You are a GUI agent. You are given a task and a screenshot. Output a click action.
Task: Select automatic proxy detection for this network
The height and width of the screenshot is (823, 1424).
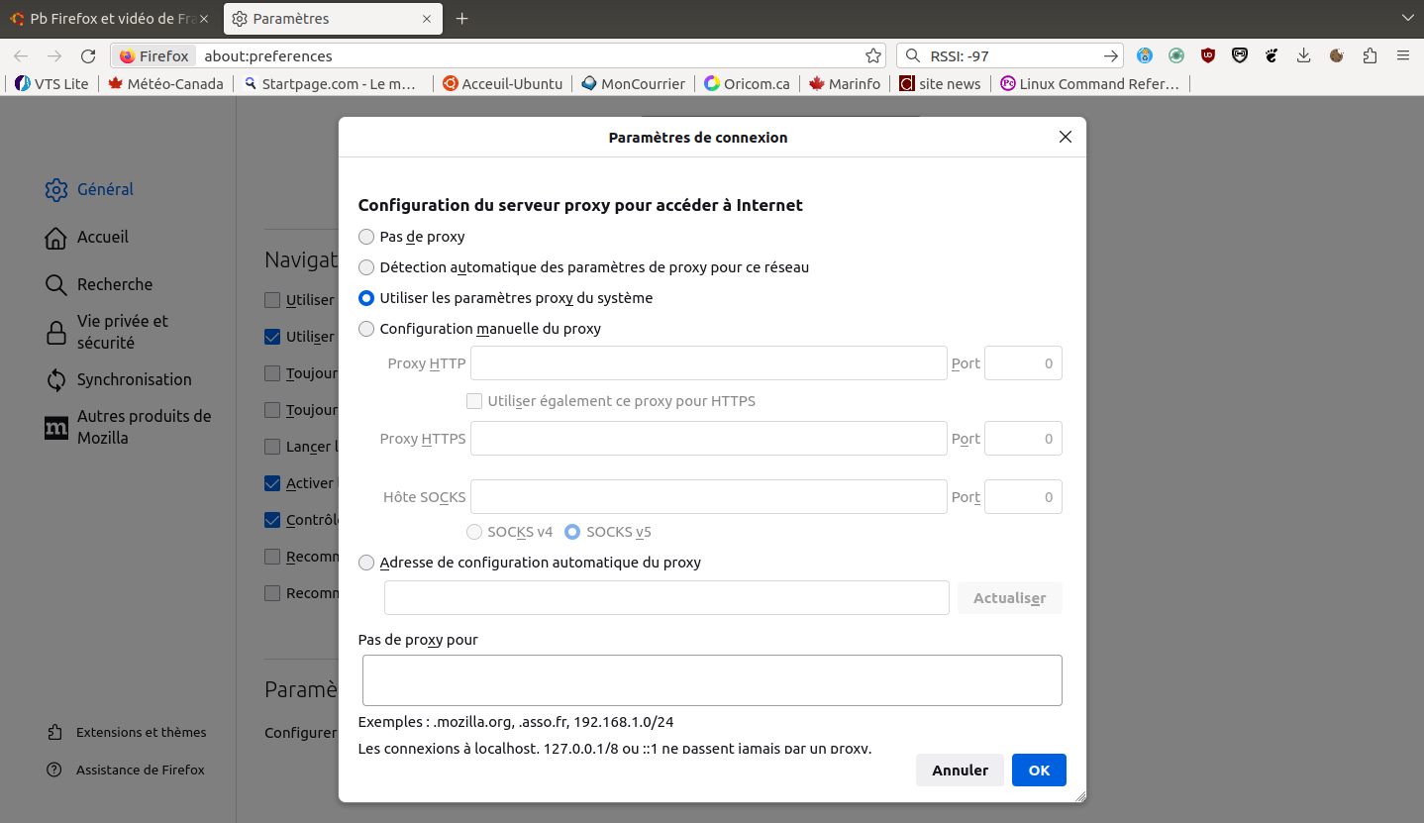(366, 267)
